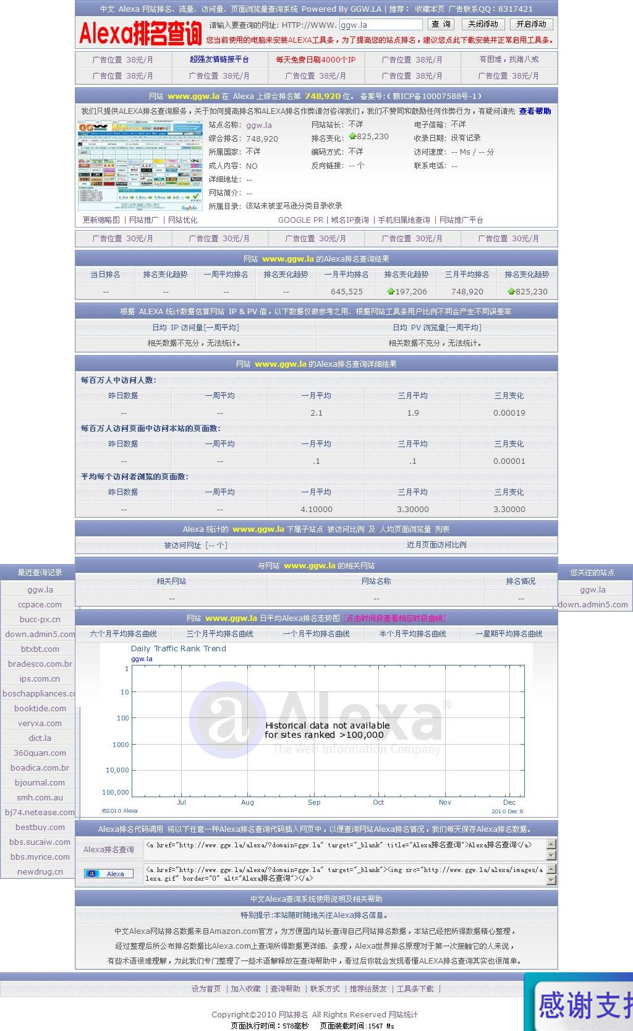Open bjournal.com in recent queries
This screenshot has height=1031, width=633.
click(40, 783)
